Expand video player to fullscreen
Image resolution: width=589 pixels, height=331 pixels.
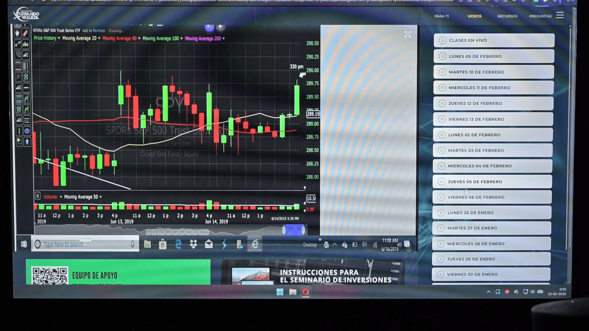click(x=407, y=34)
